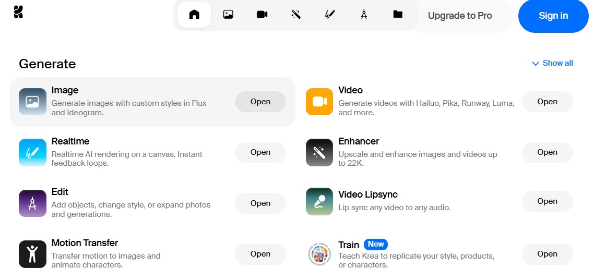Open the Image tool in the top navigation
The image size is (594, 280).
[x=228, y=15]
